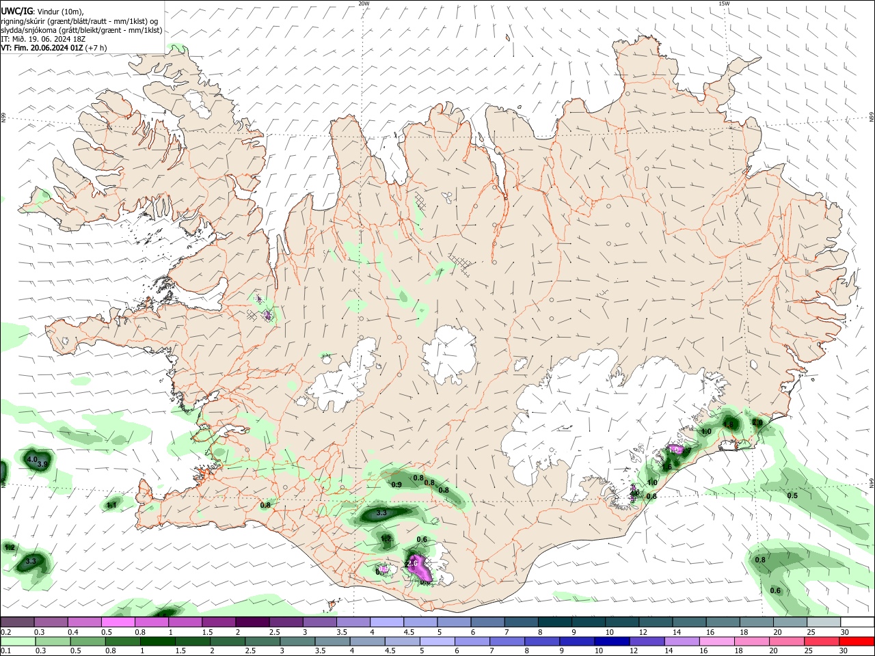Click the "3.3" value over the southwest sea

(x=30, y=561)
